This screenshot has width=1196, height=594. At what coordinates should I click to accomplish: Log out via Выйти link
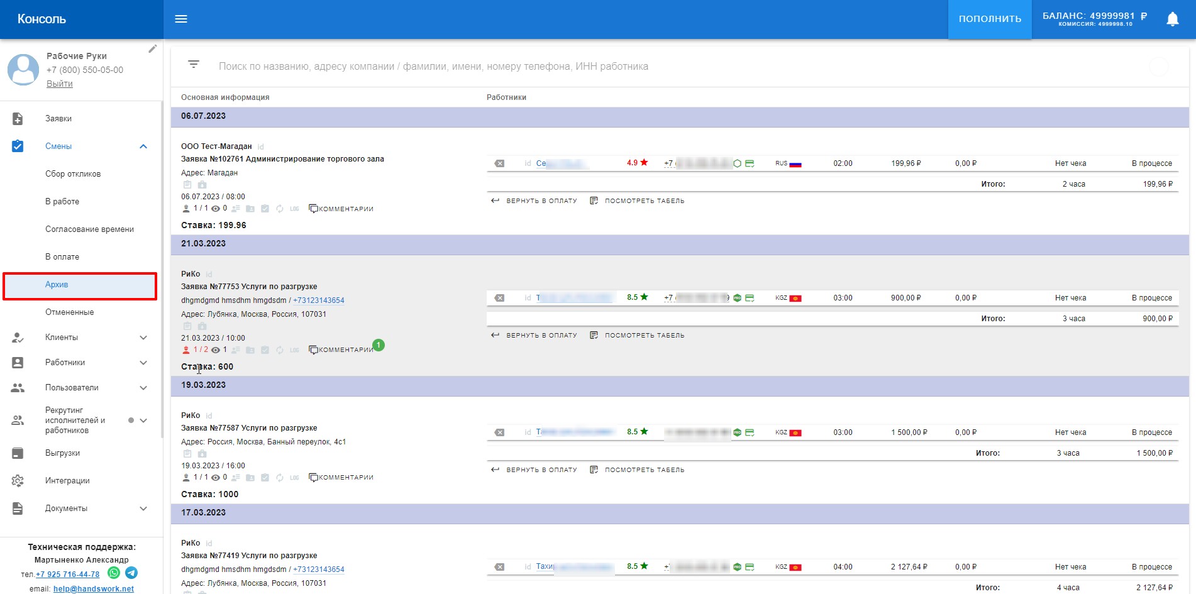point(60,84)
